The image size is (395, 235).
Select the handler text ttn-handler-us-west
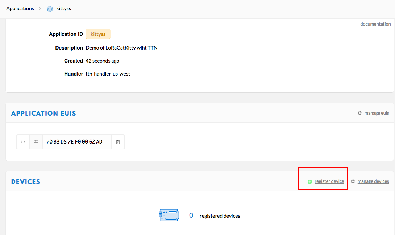[108, 74]
